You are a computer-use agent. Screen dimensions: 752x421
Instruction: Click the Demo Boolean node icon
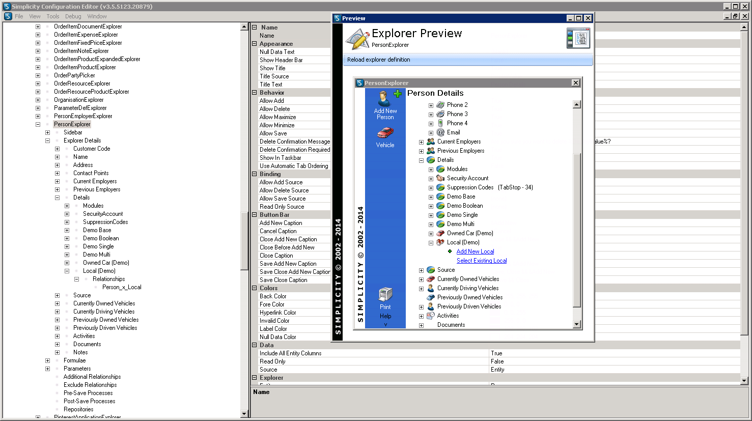pos(440,206)
